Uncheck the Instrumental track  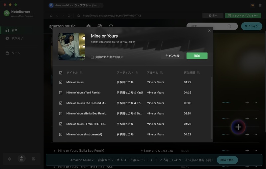click(x=61, y=134)
